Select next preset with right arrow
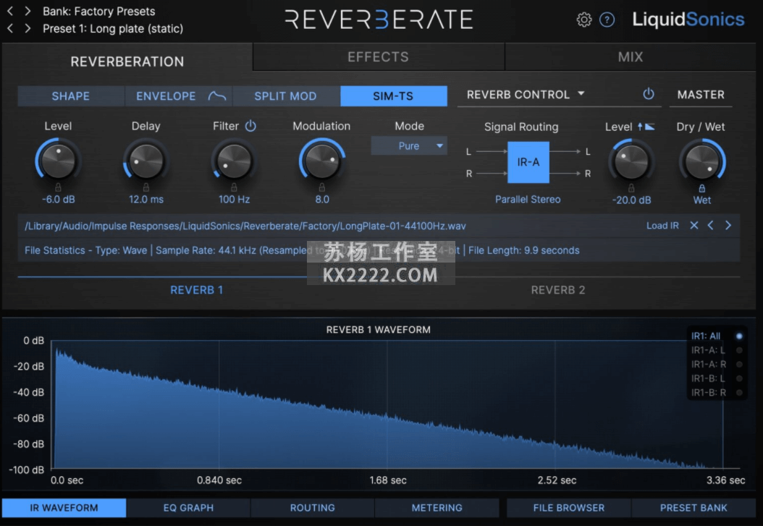 click(28, 28)
